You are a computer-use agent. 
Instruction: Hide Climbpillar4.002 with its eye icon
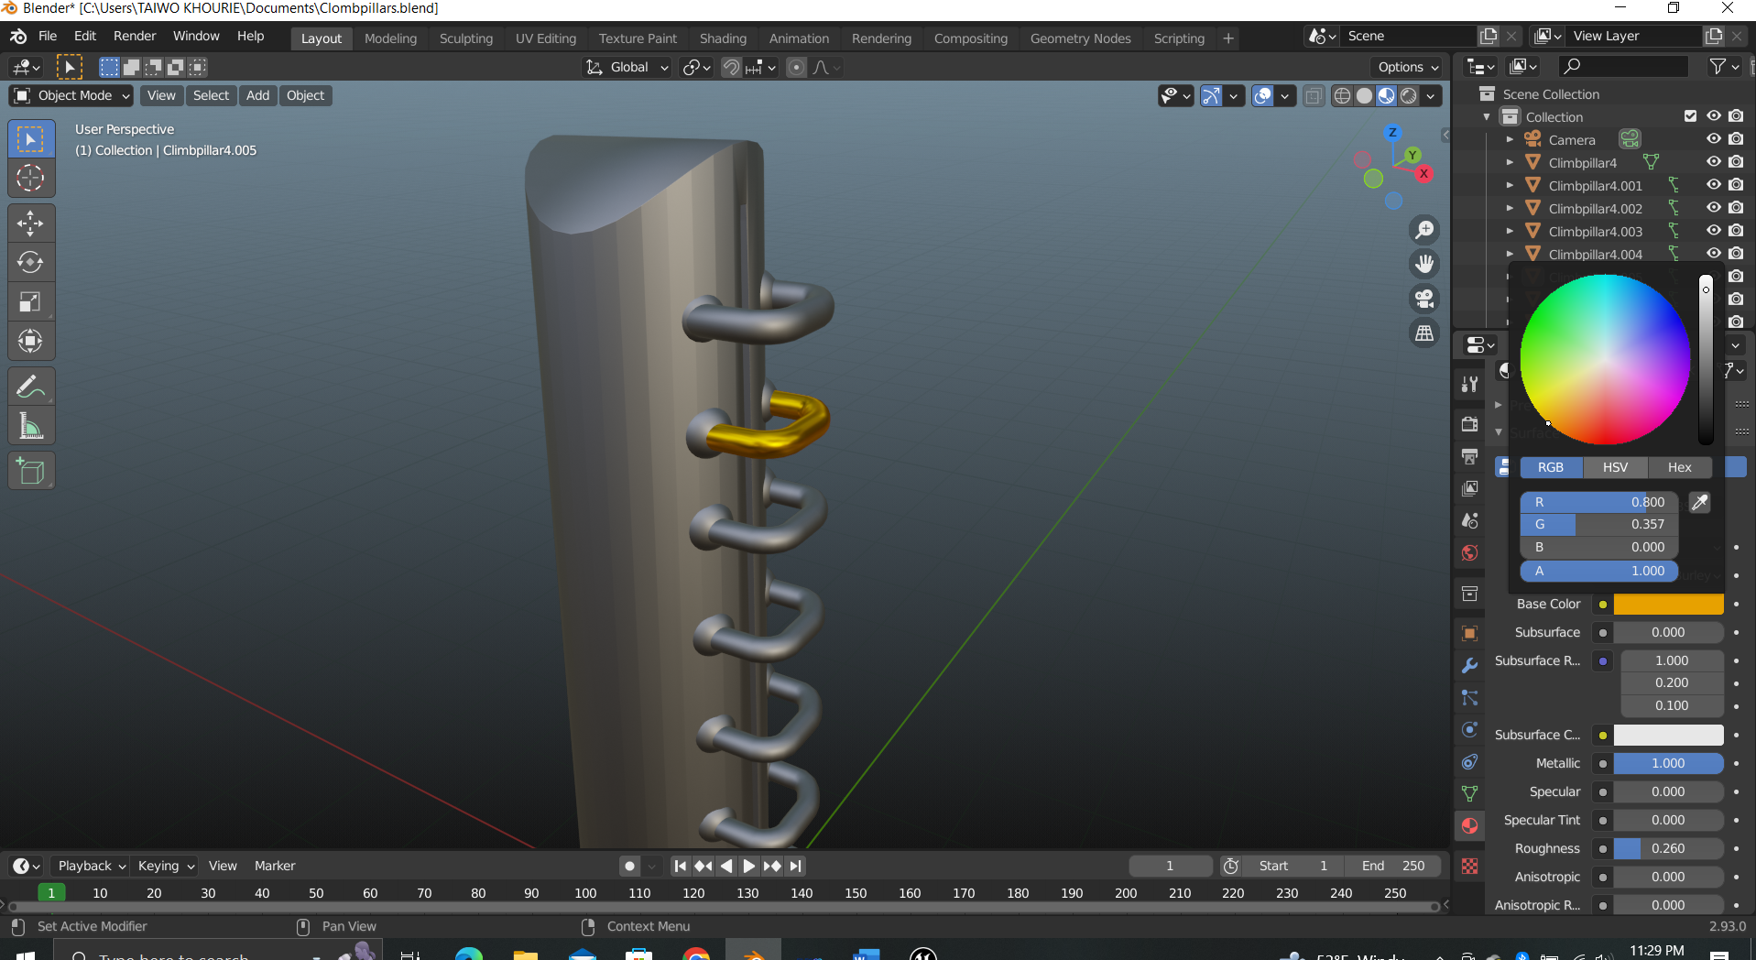(1714, 208)
